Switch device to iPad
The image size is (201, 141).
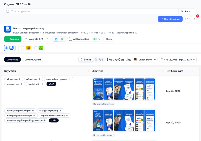click(x=98, y=60)
